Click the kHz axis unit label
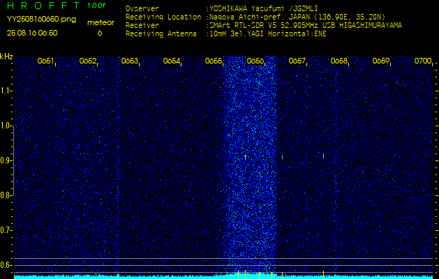This screenshot has height=279, width=439. point(6,56)
